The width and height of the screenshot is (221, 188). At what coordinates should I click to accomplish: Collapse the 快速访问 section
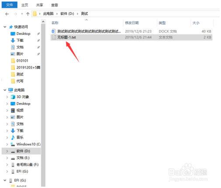[5, 27]
